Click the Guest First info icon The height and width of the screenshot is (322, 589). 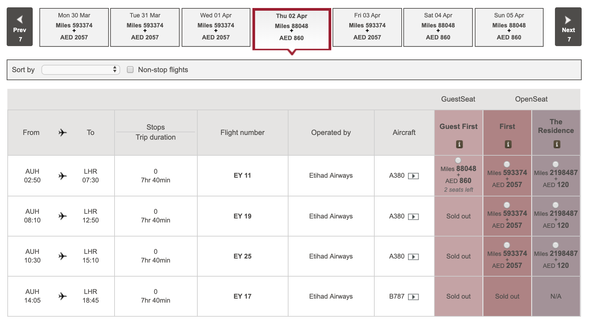459,144
